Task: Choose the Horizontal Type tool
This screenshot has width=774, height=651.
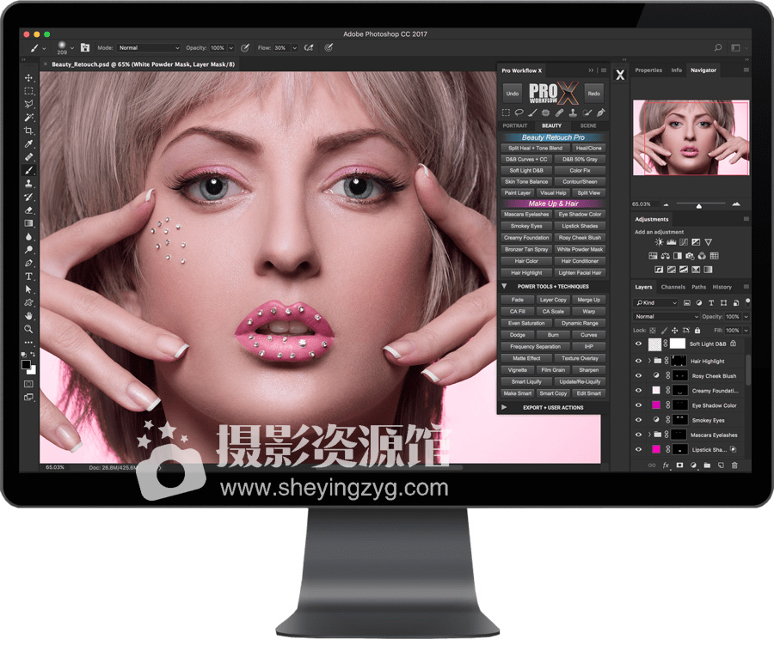Action: 28,277
